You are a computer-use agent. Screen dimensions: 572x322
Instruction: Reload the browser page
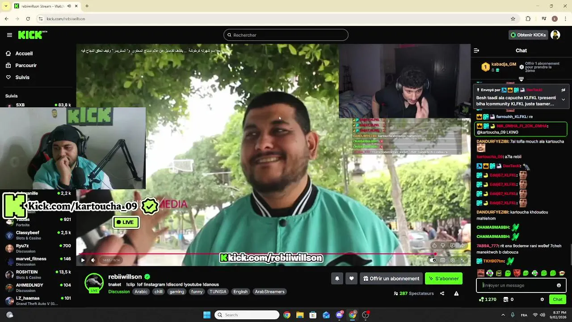click(x=28, y=19)
